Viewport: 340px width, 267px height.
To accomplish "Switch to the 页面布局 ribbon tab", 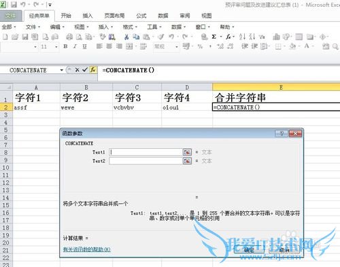I will [x=114, y=16].
